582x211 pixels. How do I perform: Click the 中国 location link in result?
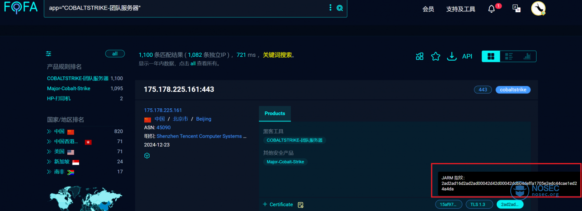click(160, 119)
